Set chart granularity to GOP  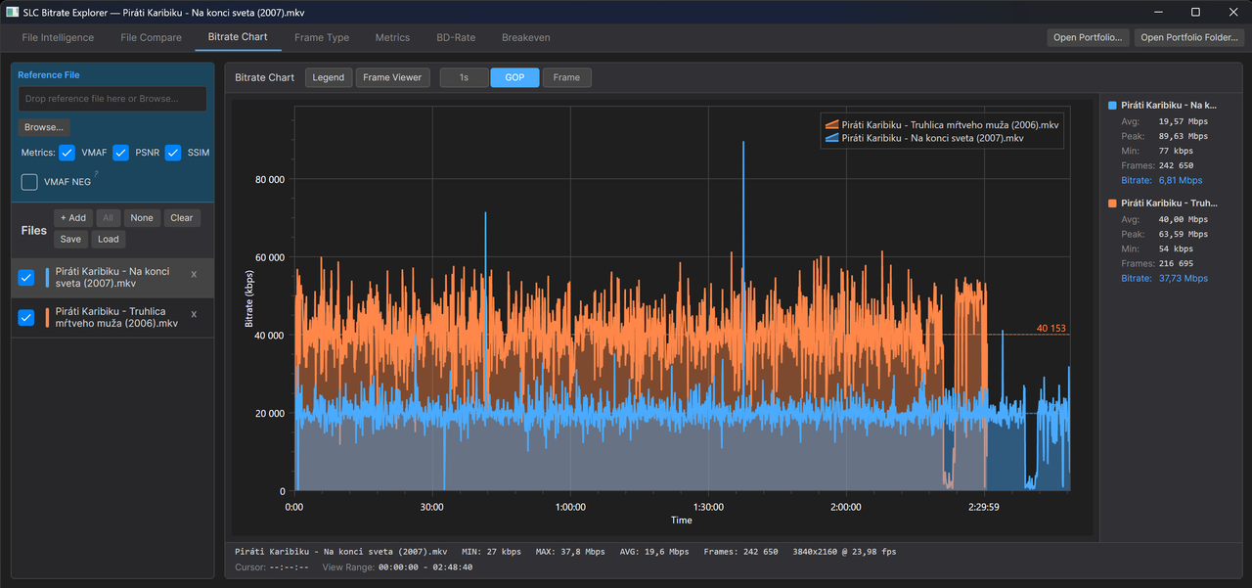coord(514,77)
